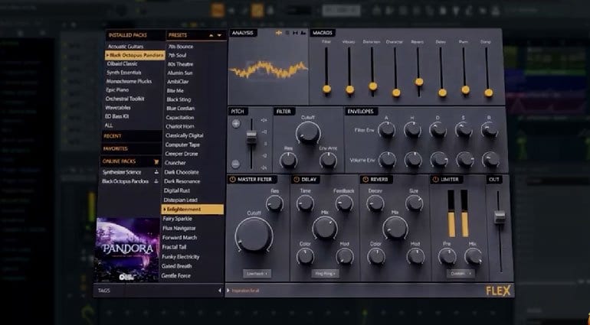
Task: Download the Synthesizer Science pack
Action: pyautogui.click(x=156, y=172)
